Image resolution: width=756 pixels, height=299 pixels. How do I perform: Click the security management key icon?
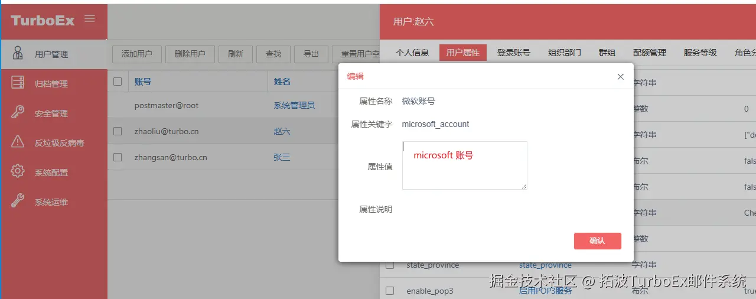pos(18,112)
